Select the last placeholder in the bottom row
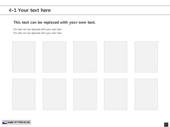Image resolution: width=170 pixels, height=127 pixels. point(146,94)
